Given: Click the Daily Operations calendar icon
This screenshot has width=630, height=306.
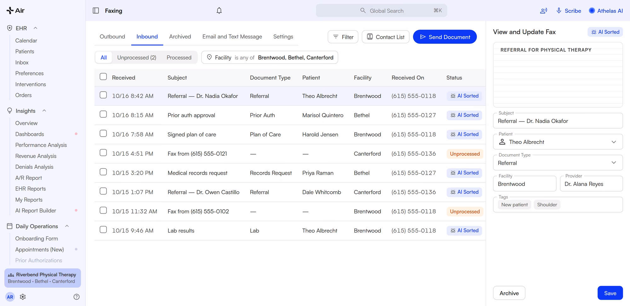Looking at the screenshot, I should point(10,226).
